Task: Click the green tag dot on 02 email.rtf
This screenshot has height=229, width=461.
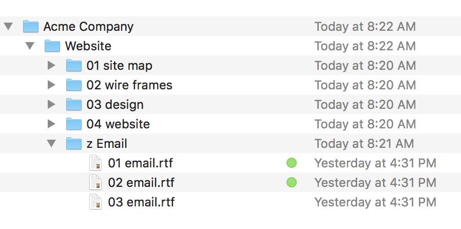Action: [292, 182]
